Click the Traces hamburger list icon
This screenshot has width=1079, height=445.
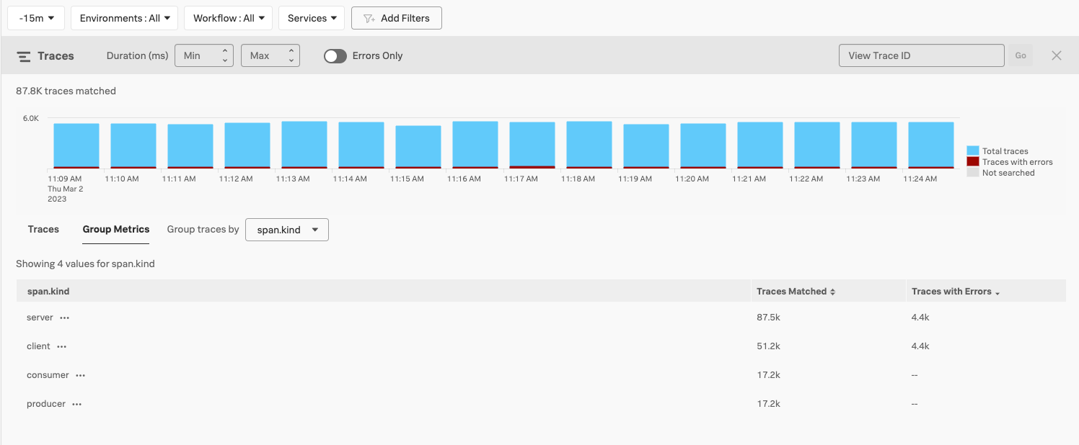[24, 56]
